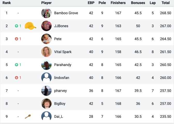174x124 pixels.
Task: Open the player name Pete
Action: pos(58,39)
